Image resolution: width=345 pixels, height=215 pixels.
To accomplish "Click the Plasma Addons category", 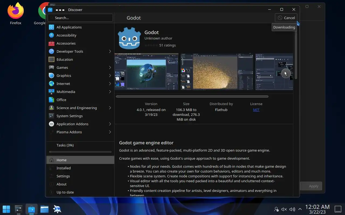I will pos(80,132).
